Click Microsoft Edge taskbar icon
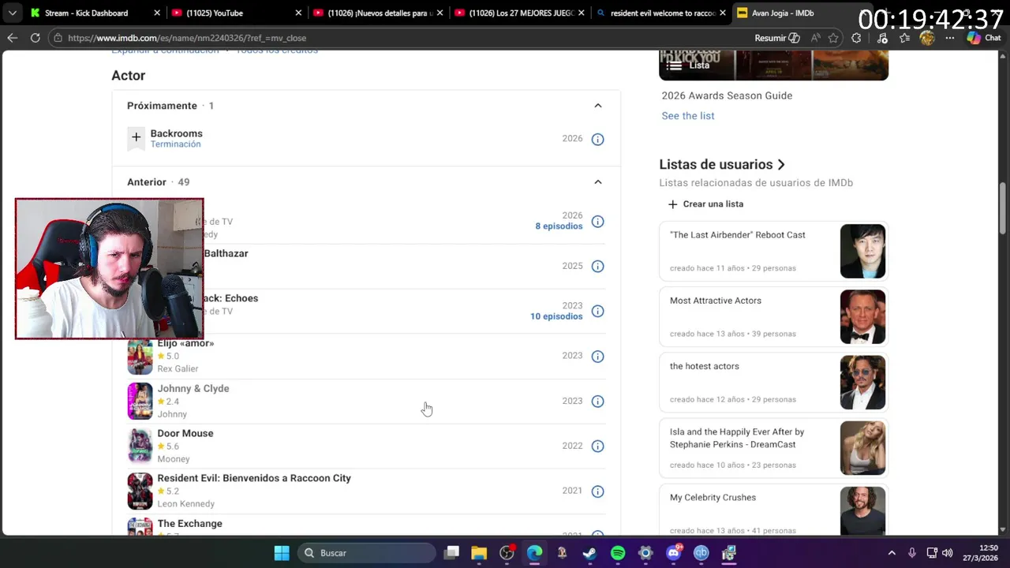 click(x=535, y=553)
